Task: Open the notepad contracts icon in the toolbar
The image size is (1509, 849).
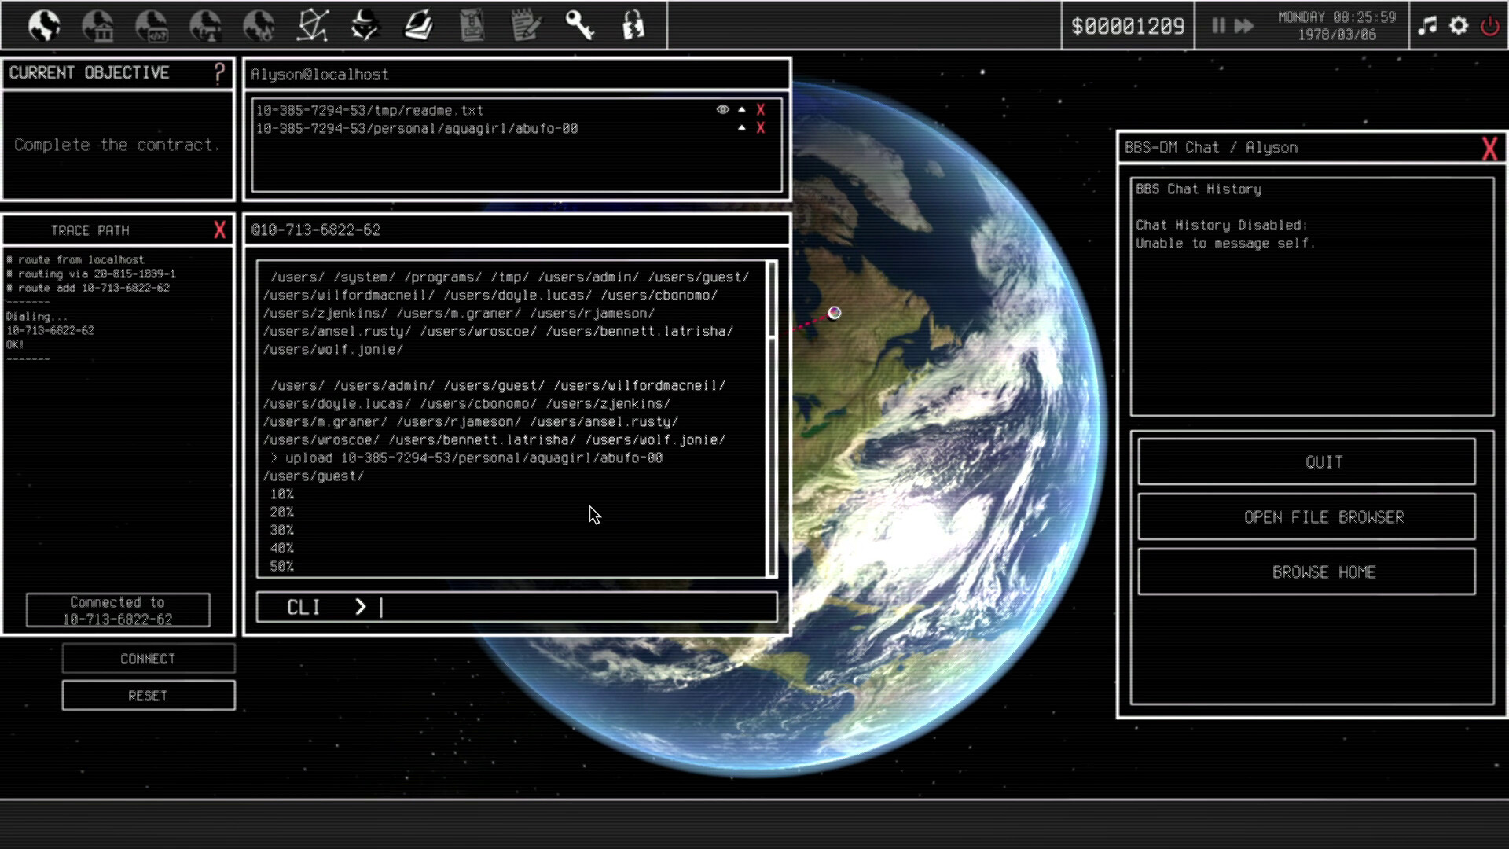Action: [x=527, y=25]
